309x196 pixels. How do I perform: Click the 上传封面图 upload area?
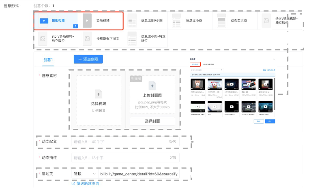[152, 94]
